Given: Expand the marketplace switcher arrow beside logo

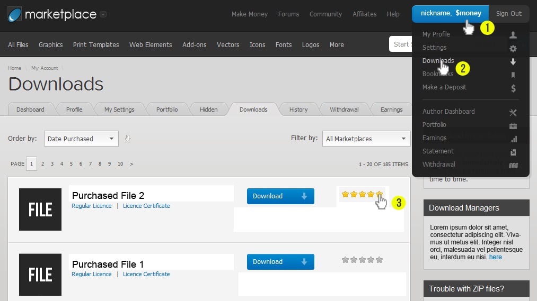Looking at the screenshot, I should pyautogui.click(x=103, y=14).
